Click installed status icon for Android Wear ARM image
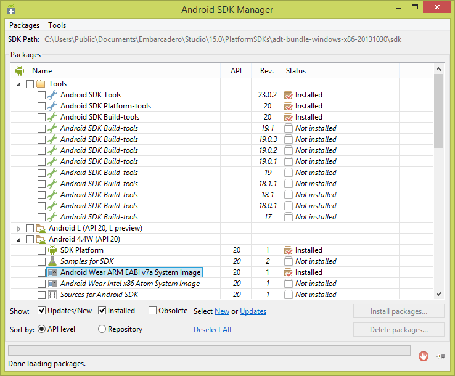 288,272
